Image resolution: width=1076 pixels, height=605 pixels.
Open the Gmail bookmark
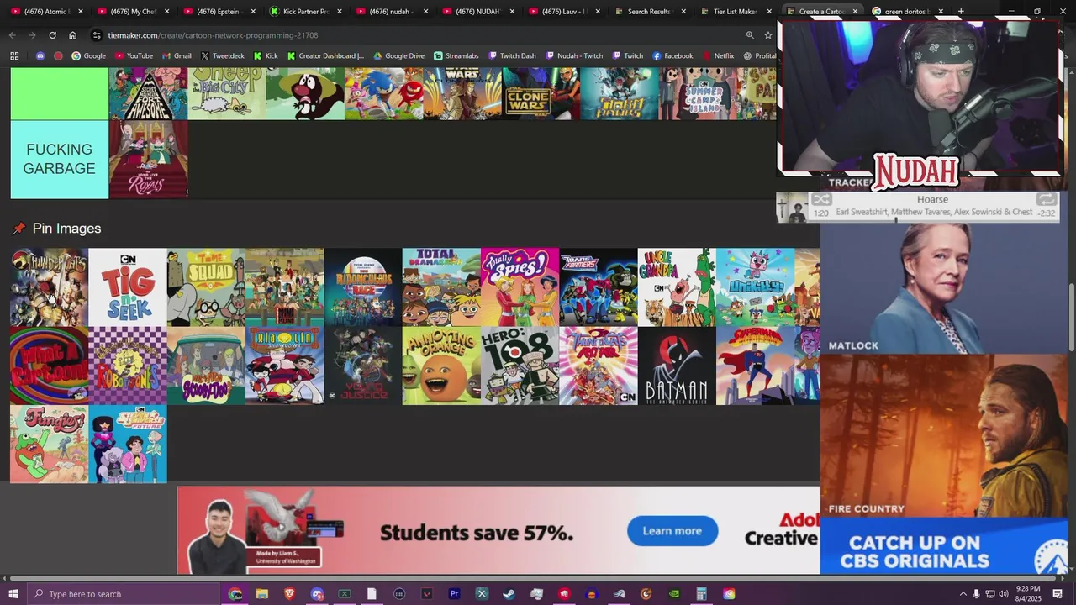(177, 56)
